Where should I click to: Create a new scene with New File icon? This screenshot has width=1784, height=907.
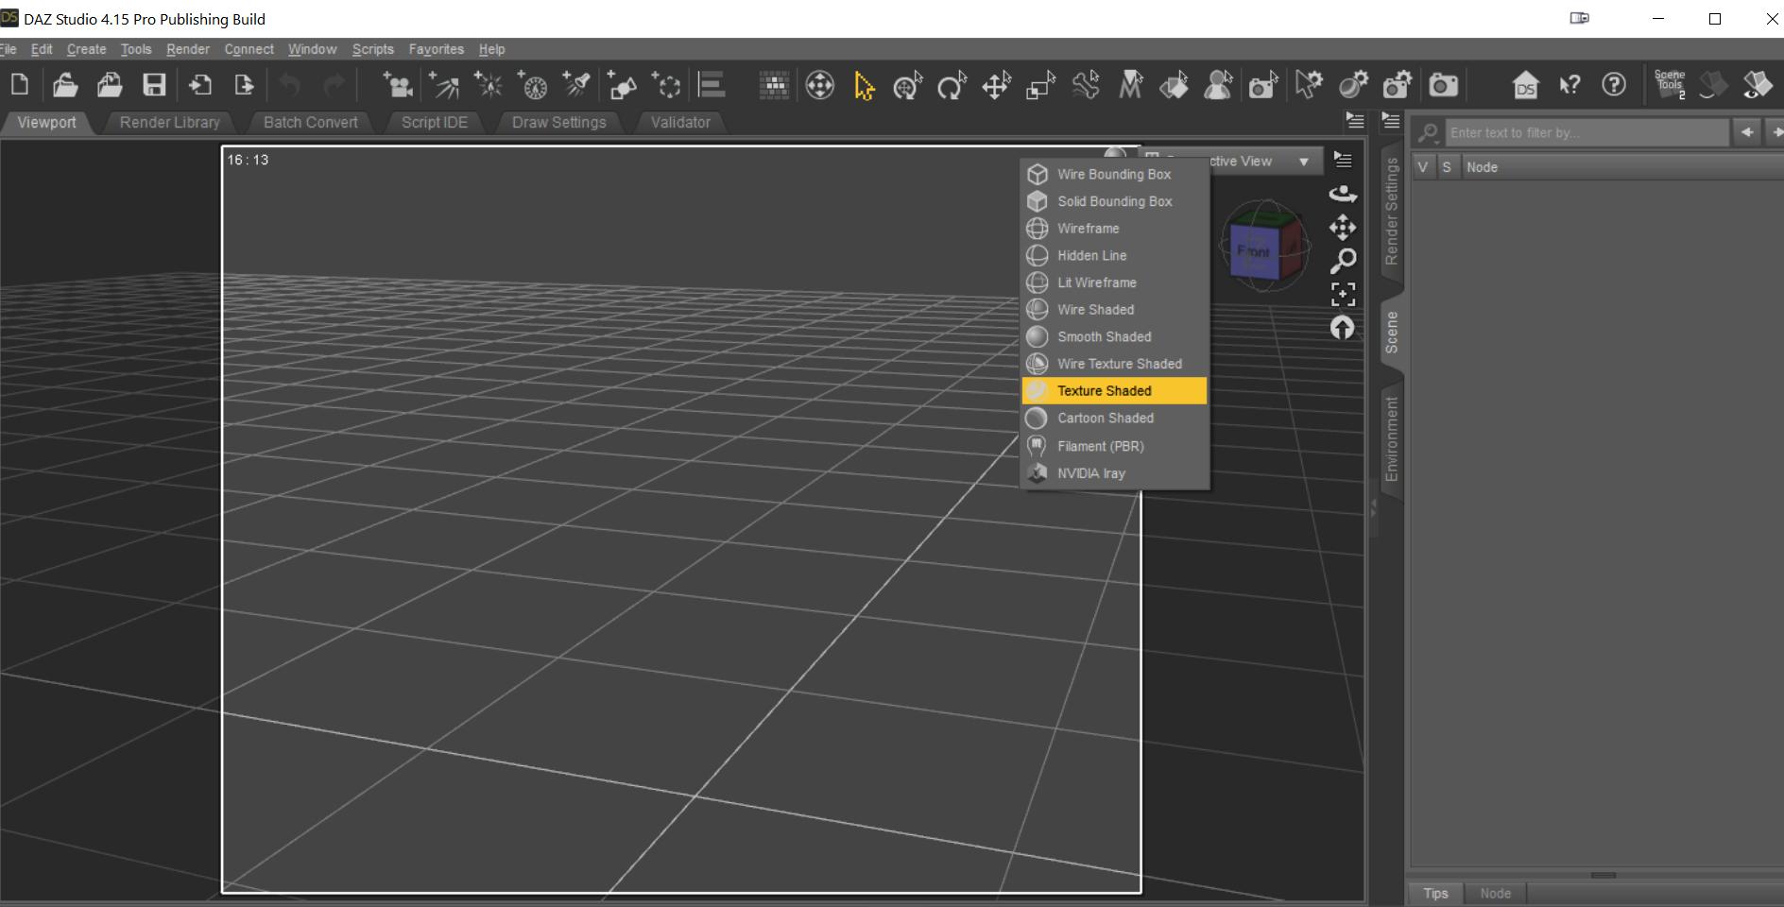pos(19,85)
